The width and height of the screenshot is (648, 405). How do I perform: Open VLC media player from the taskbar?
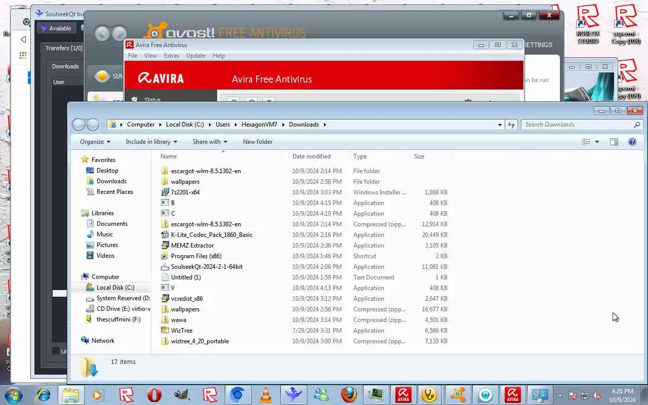pyautogui.click(x=265, y=395)
